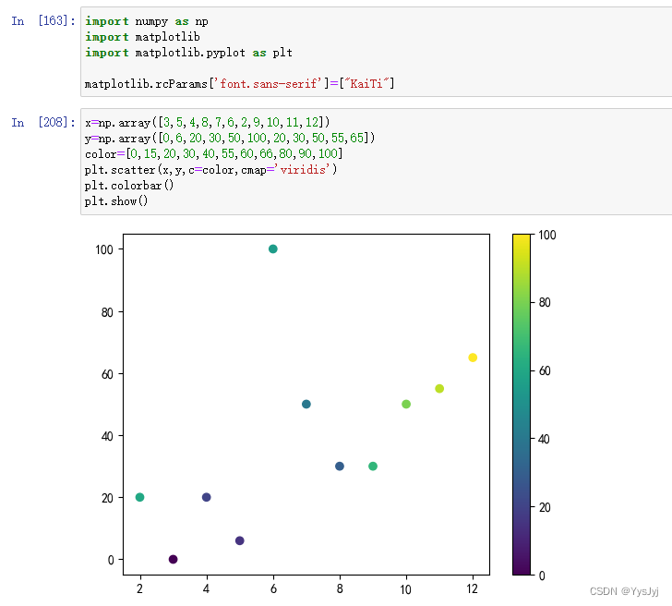Click the plt.scatter code line
This screenshot has width=672, height=606.
[x=210, y=169]
